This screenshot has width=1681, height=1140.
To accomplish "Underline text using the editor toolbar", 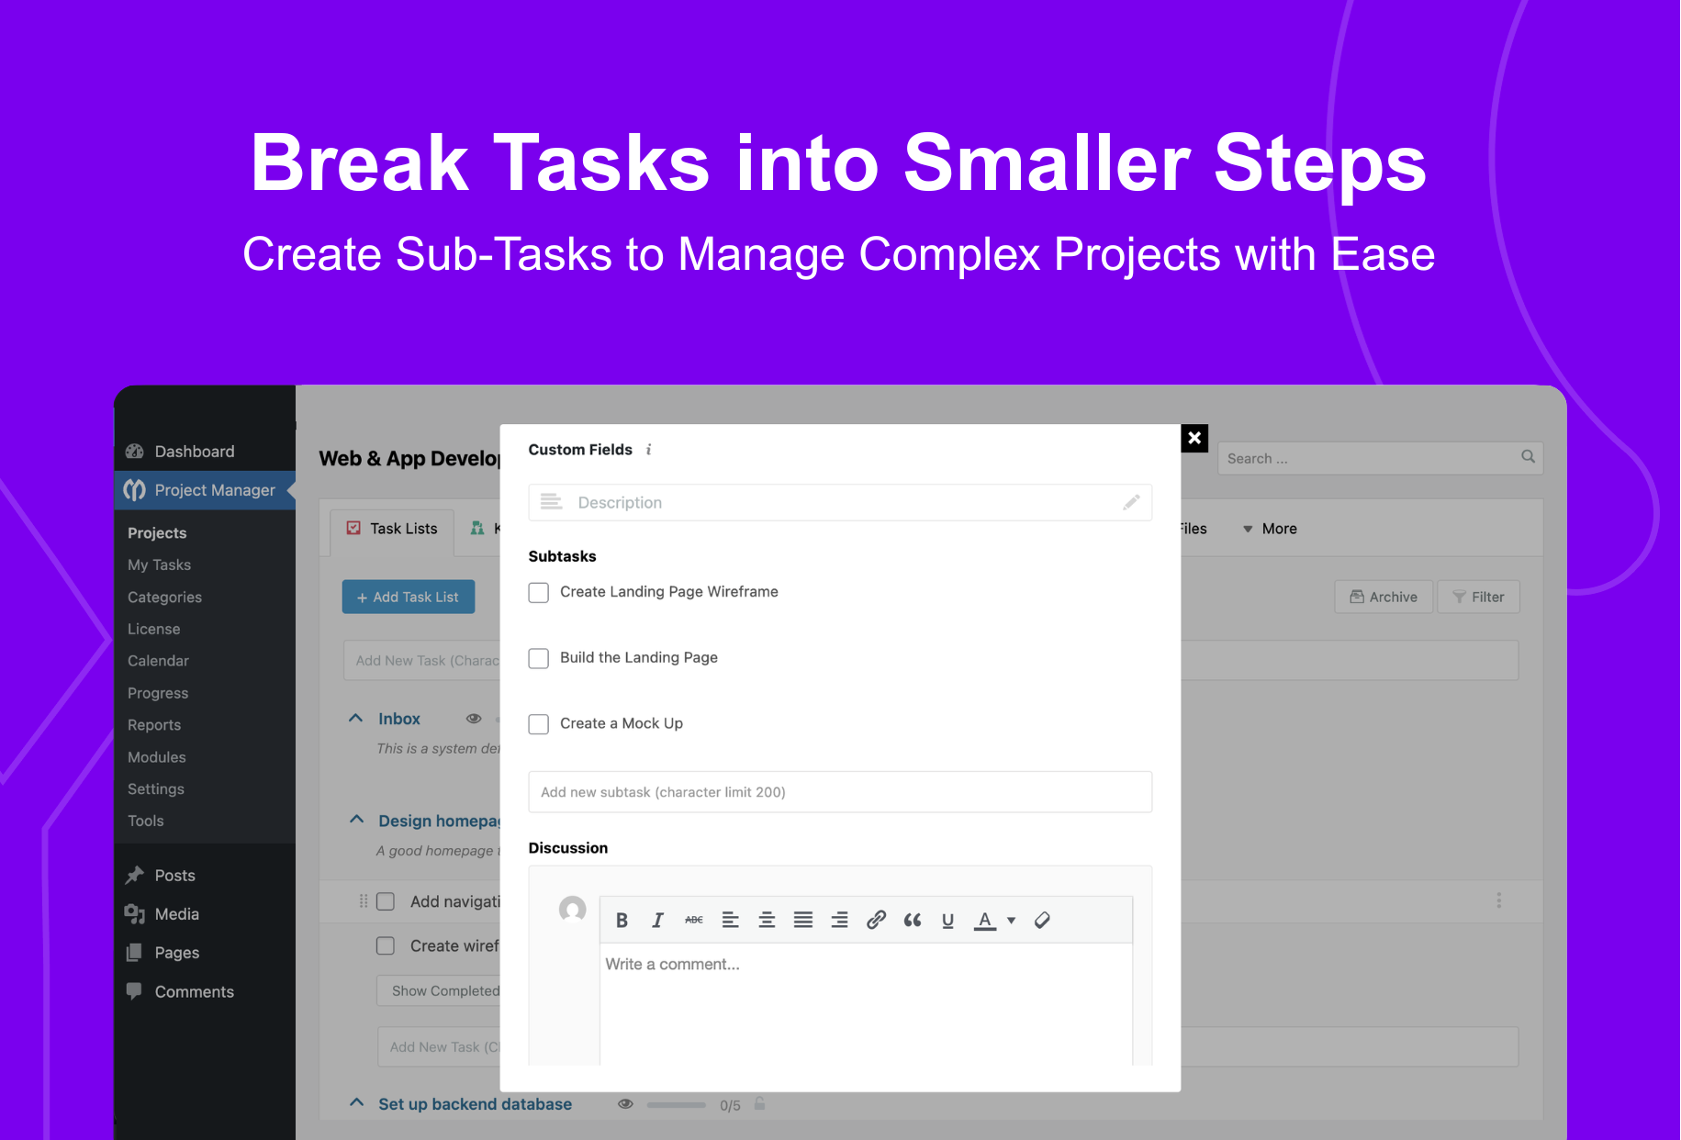I will coord(947,920).
